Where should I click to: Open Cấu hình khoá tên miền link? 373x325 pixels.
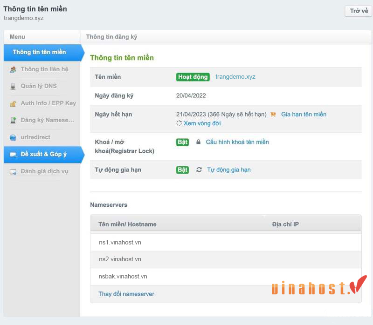coord(237,142)
